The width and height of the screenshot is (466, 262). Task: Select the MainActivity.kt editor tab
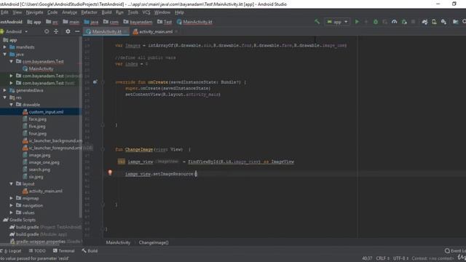(x=106, y=31)
